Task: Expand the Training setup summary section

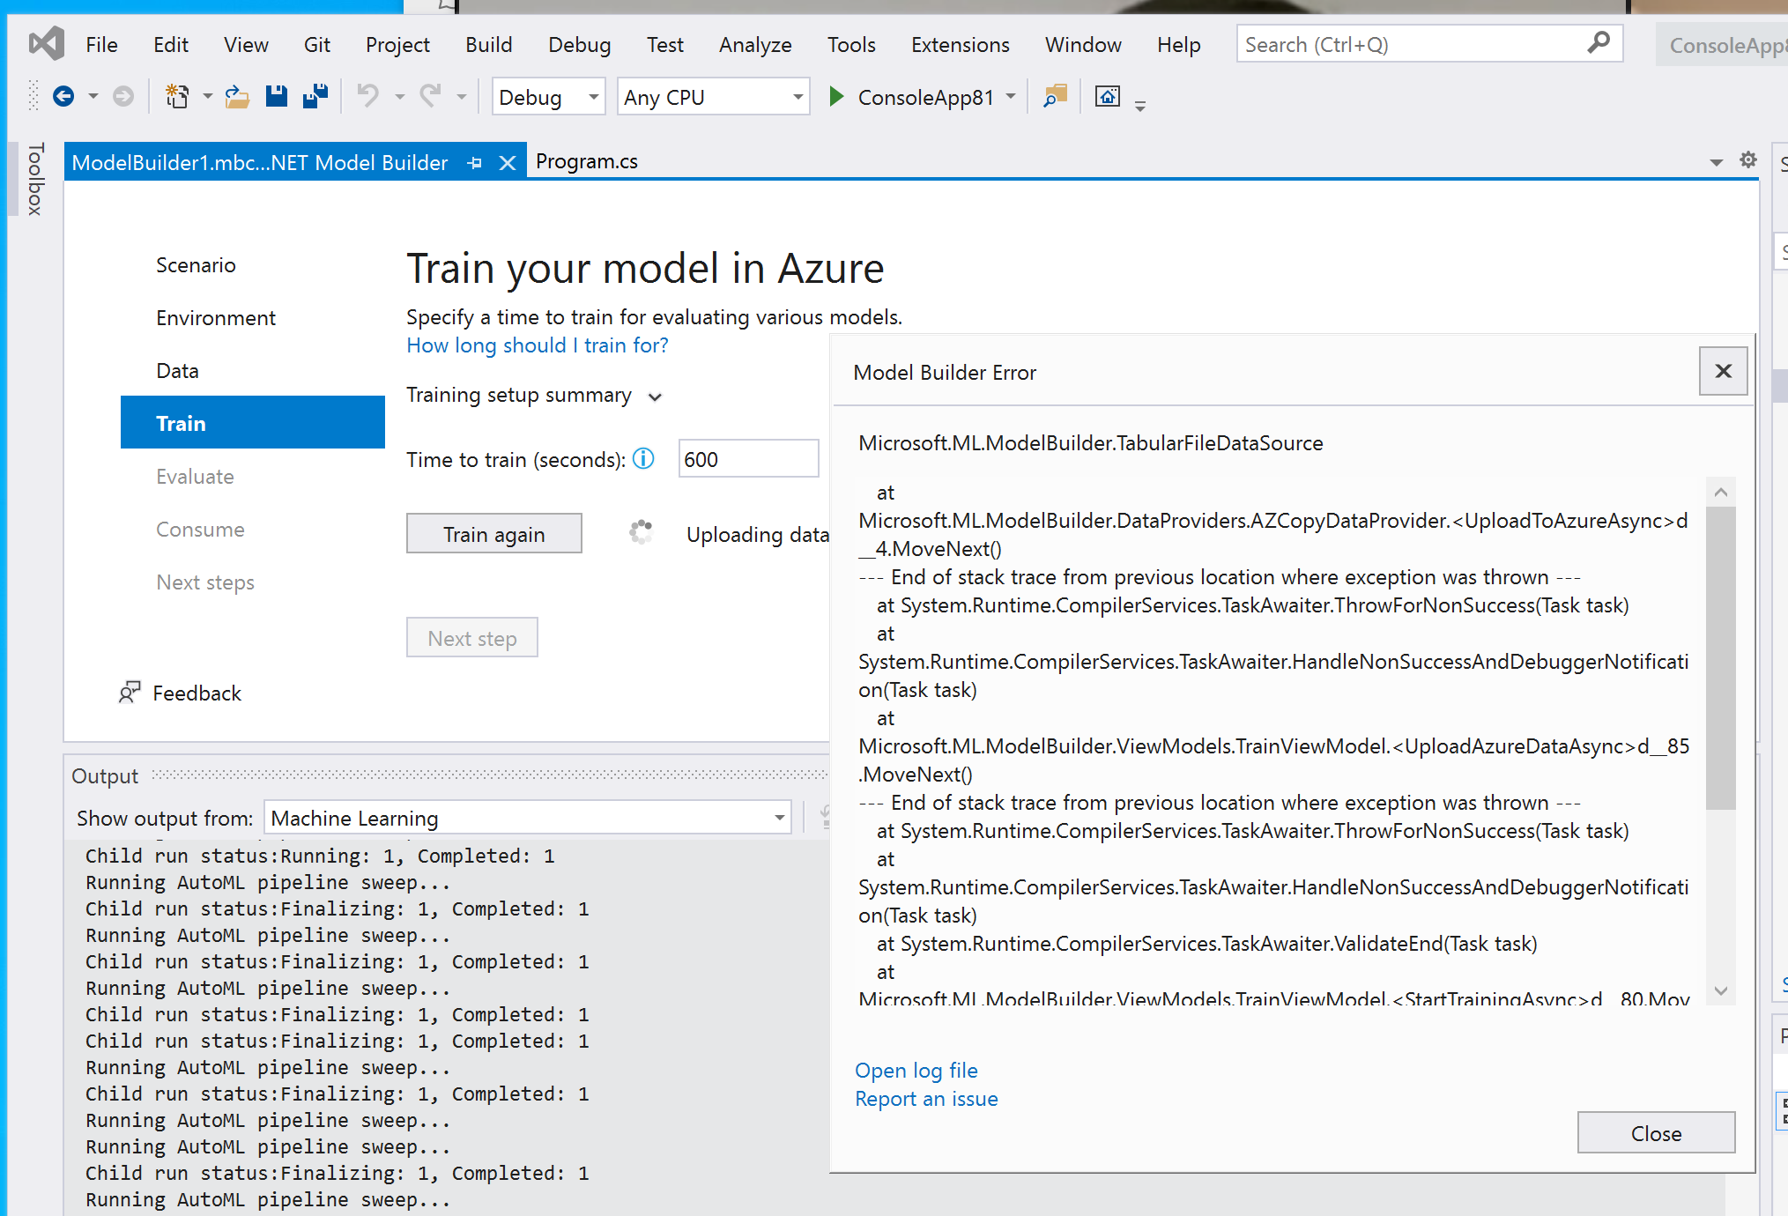Action: click(x=656, y=397)
